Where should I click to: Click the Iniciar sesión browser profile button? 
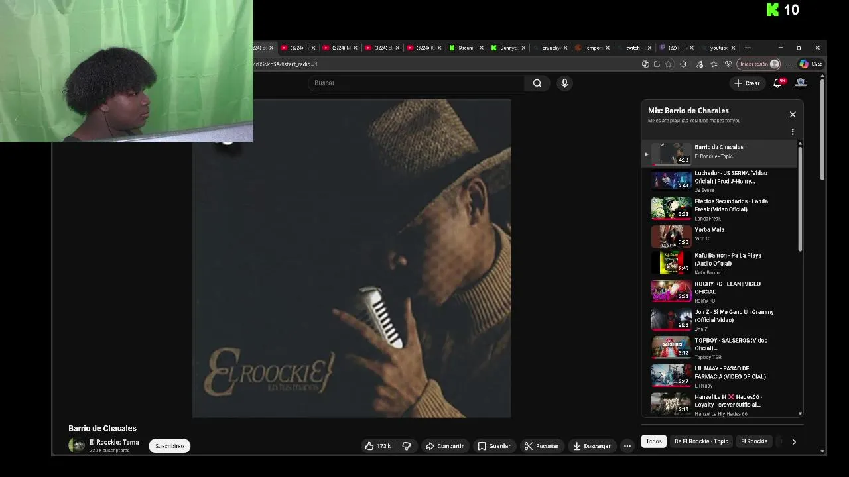click(759, 64)
